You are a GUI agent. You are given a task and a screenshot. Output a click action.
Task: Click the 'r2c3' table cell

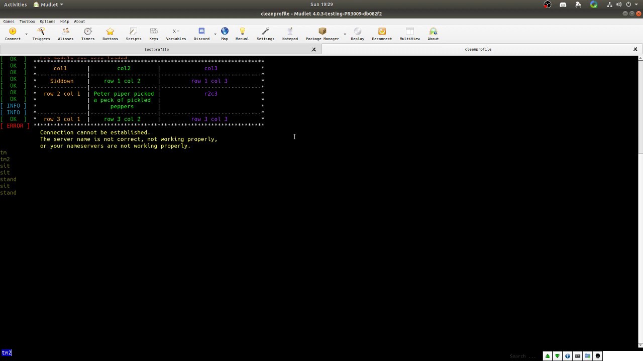[x=211, y=94]
